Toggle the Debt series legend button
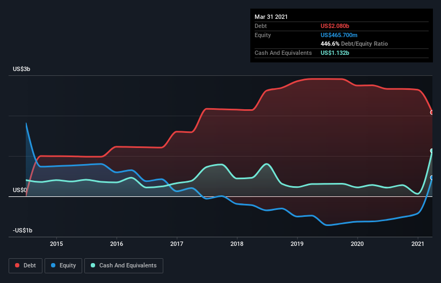The height and width of the screenshot is (283, 441). click(26, 266)
